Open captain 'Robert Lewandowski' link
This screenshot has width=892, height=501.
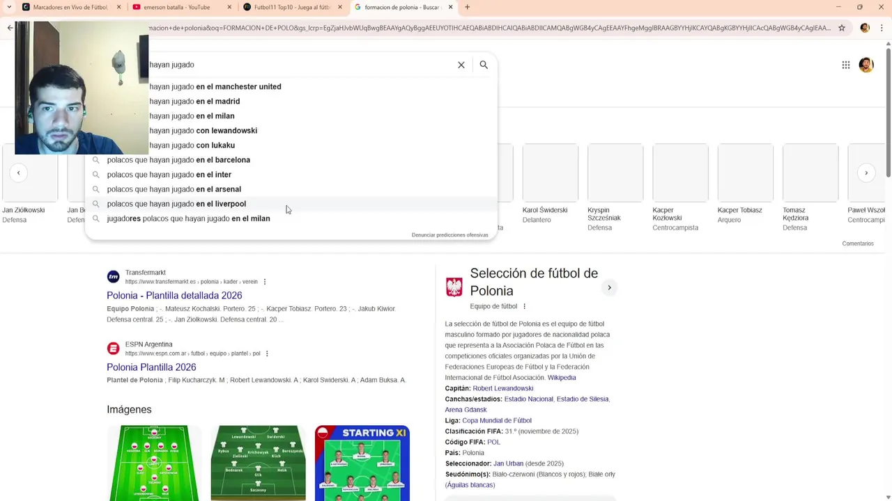pos(503,388)
